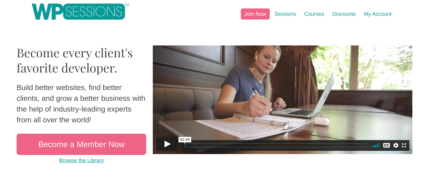This screenshot has width=431, height=189.
Task: Toggle closed captions with CC icon
Action: (x=386, y=145)
